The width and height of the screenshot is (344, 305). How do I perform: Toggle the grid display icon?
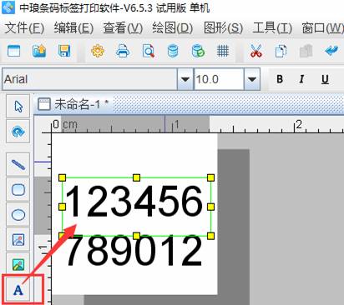click(223, 51)
